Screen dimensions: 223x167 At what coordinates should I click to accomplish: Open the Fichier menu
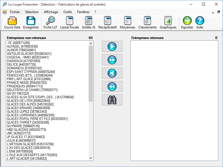(15, 12)
